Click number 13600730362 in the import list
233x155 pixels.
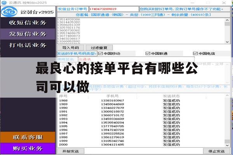(x=69, y=30)
